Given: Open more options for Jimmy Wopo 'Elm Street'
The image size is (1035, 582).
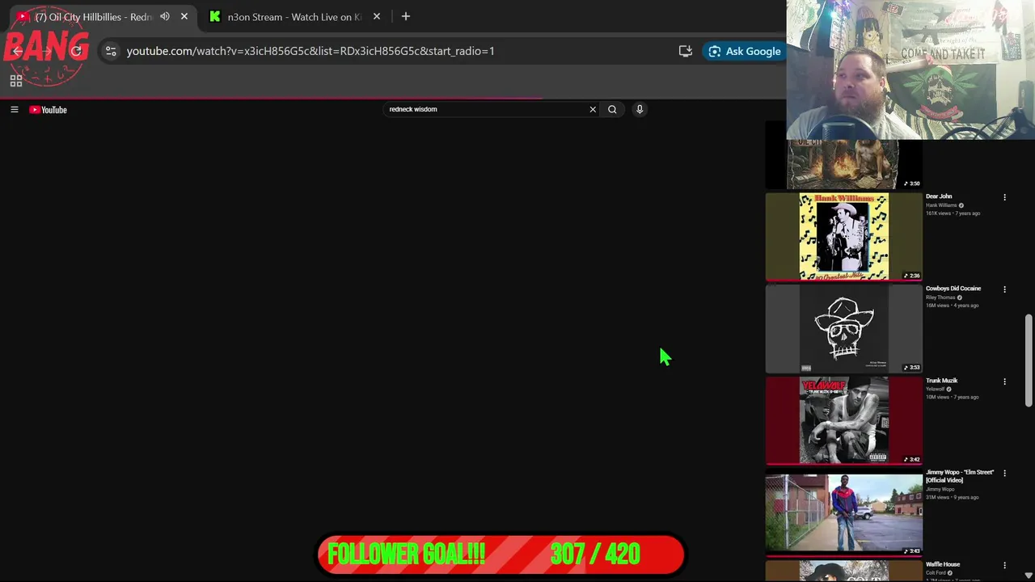Looking at the screenshot, I should tap(1004, 474).
